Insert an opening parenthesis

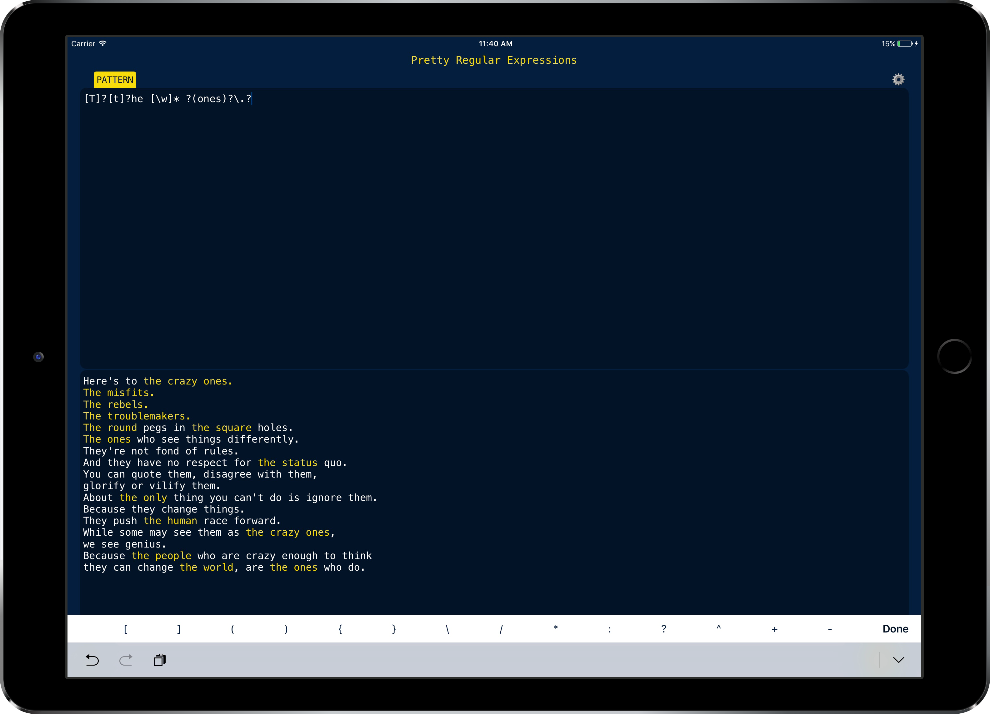(x=233, y=629)
